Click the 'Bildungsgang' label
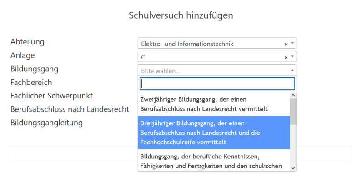The height and width of the screenshot is (182, 357). 35,69
